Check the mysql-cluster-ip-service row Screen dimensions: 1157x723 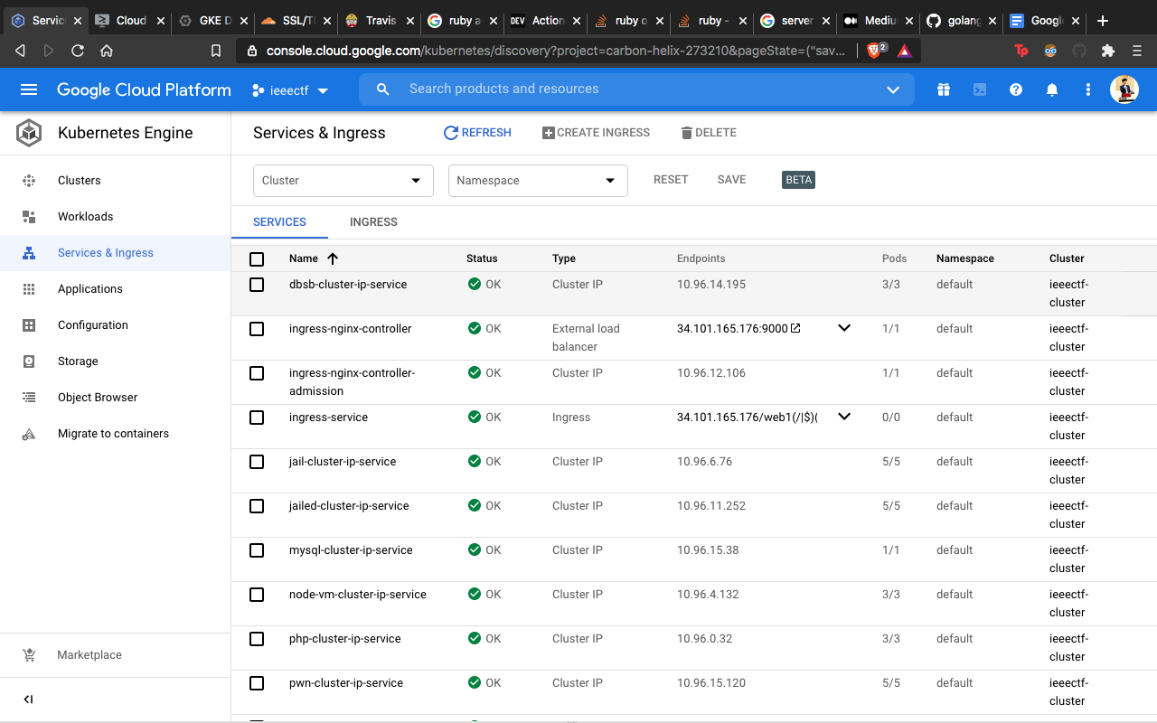click(257, 550)
